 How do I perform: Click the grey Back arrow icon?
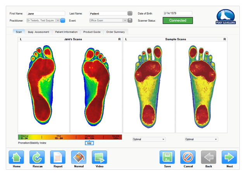point(208,158)
